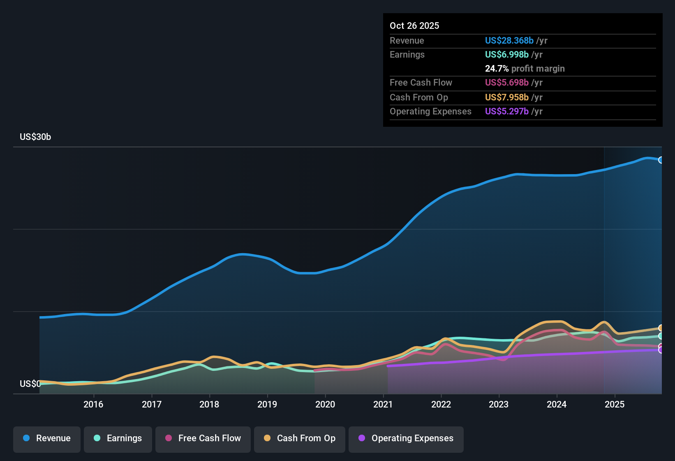The image size is (675, 461).
Task: Click the Earnings endpoint circle at chart edge
Action: coord(661,336)
